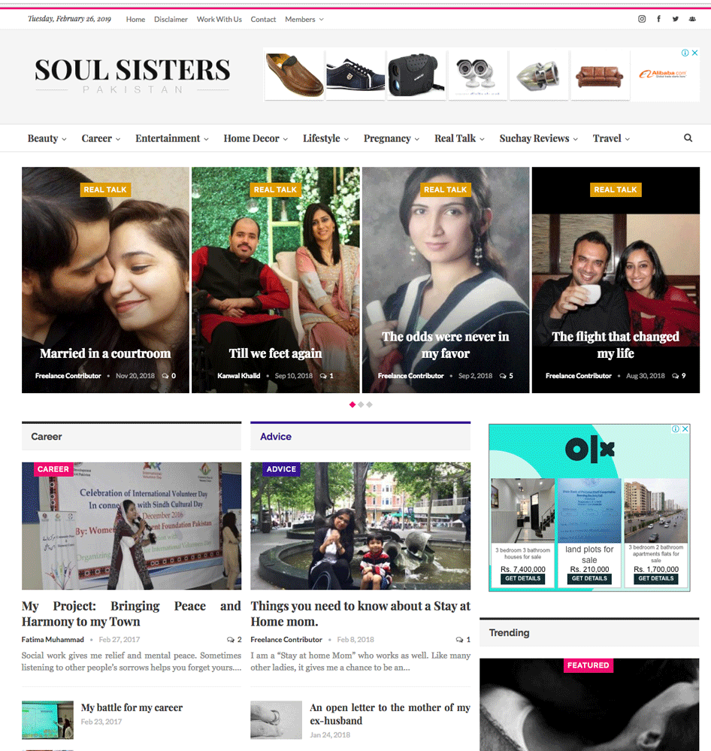The height and width of the screenshot is (751, 711).
Task: Expand the Suchay Reviews menu
Action: [x=539, y=138]
